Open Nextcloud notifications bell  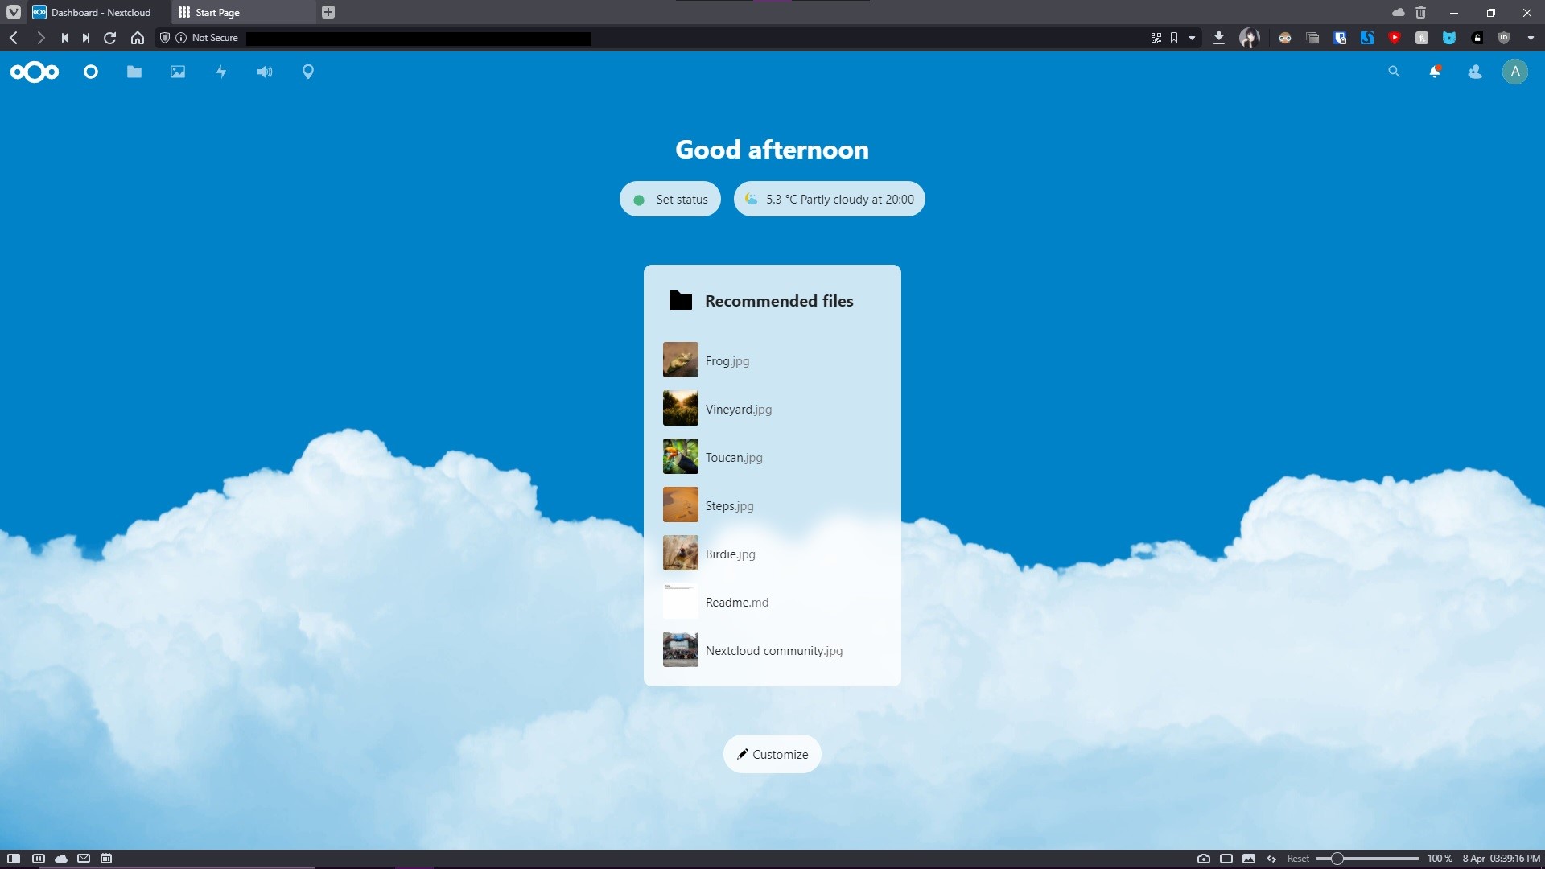click(x=1435, y=72)
